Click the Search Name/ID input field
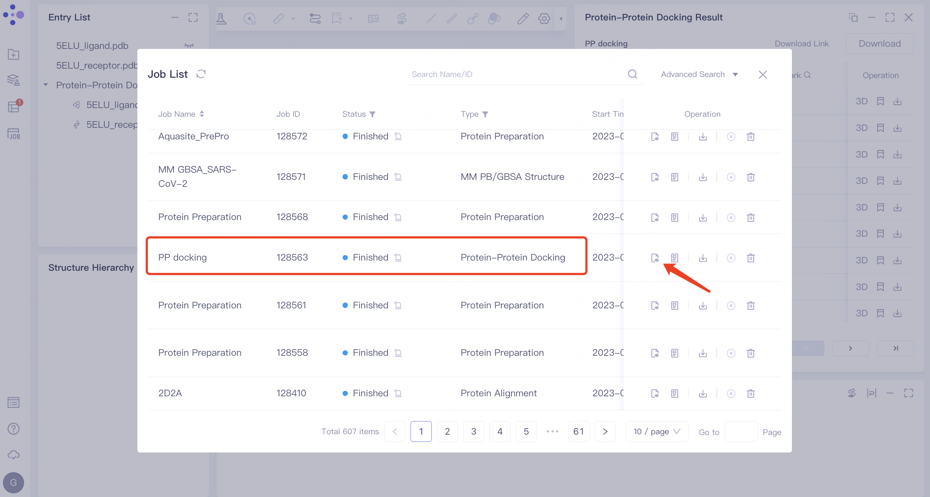This screenshot has width=930, height=497. pos(515,74)
